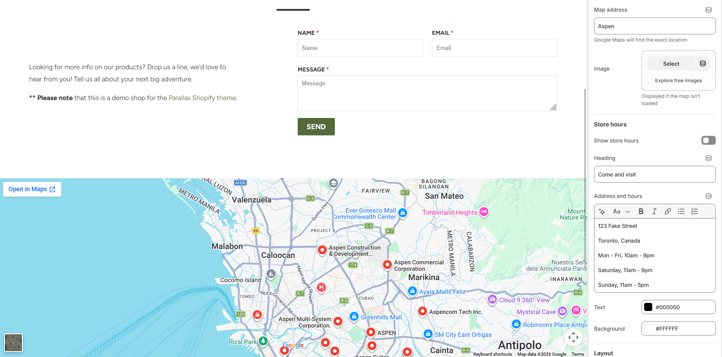Viewport: 722px width, 357px height.
Task: Click 'Toronto, Canada' text line
Action: (619, 241)
